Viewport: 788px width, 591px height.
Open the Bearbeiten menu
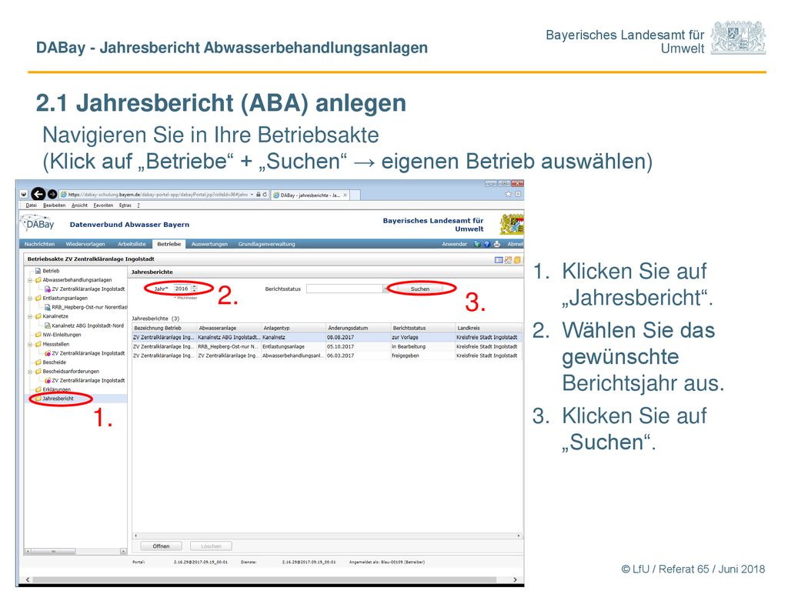(55, 205)
